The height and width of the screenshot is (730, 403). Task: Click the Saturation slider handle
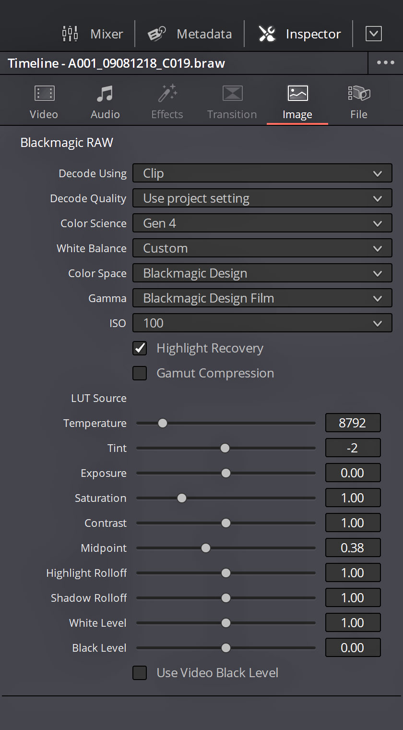pos(181,498)
